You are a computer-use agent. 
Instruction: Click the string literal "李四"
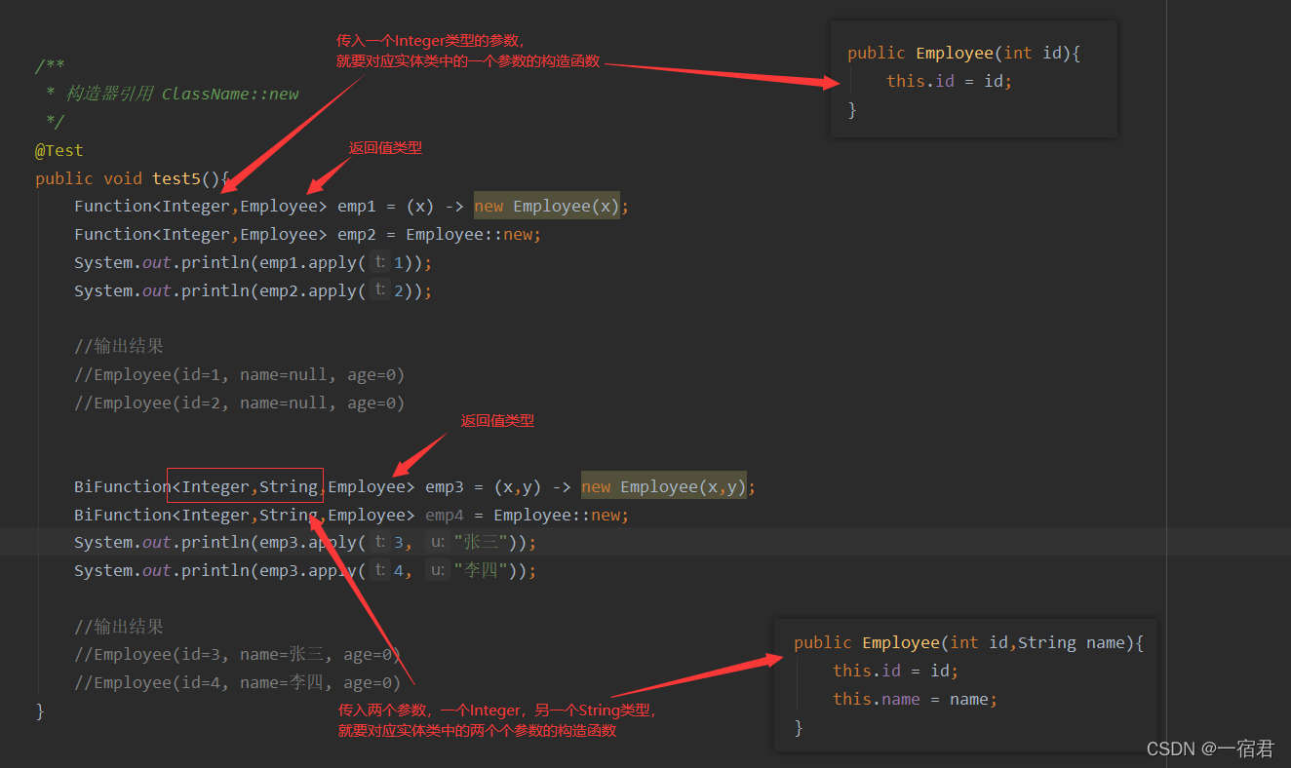click(481, 570)
